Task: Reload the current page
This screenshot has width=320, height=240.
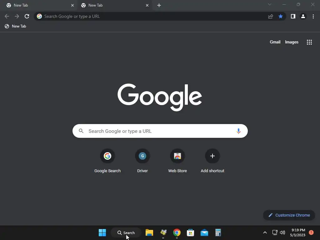Action: [x=27, y=16]
